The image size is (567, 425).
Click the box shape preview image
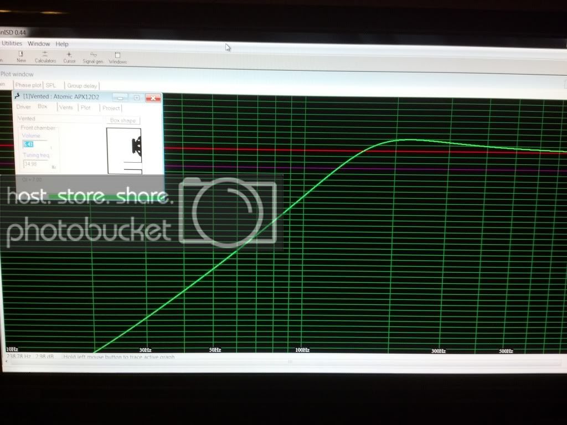[124, 151]
